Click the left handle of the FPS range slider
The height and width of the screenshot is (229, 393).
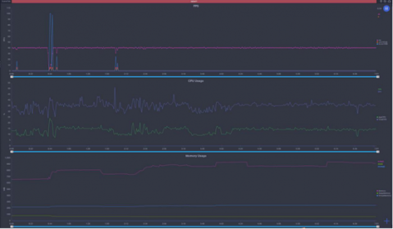11,76
